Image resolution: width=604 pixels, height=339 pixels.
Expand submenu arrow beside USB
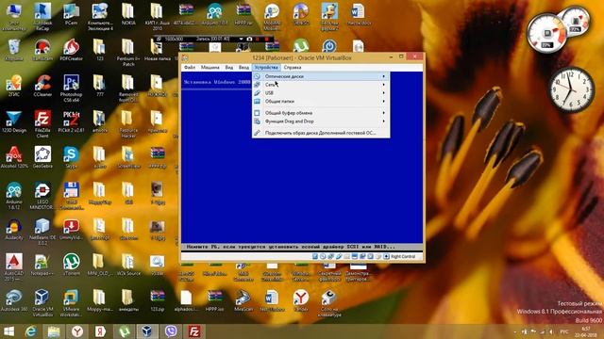point(384,93)
